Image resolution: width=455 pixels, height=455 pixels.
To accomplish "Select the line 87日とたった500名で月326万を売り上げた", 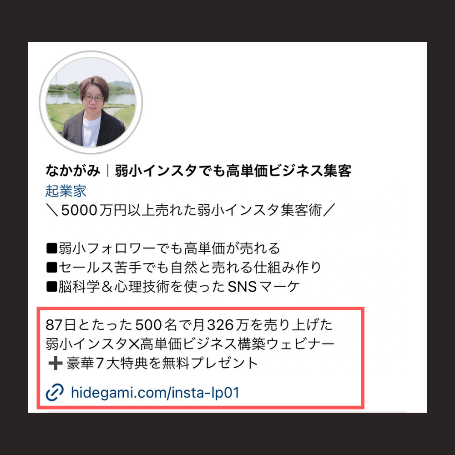I will [189, 325].
